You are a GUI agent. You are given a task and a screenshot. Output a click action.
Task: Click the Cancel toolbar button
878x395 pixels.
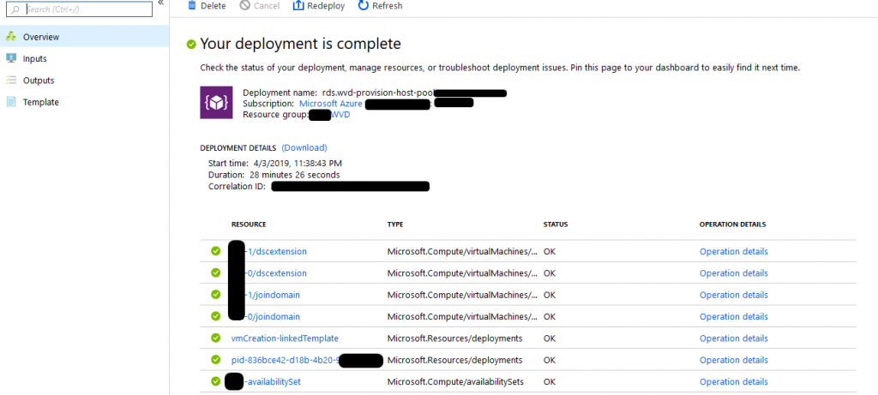pos(259,6)
